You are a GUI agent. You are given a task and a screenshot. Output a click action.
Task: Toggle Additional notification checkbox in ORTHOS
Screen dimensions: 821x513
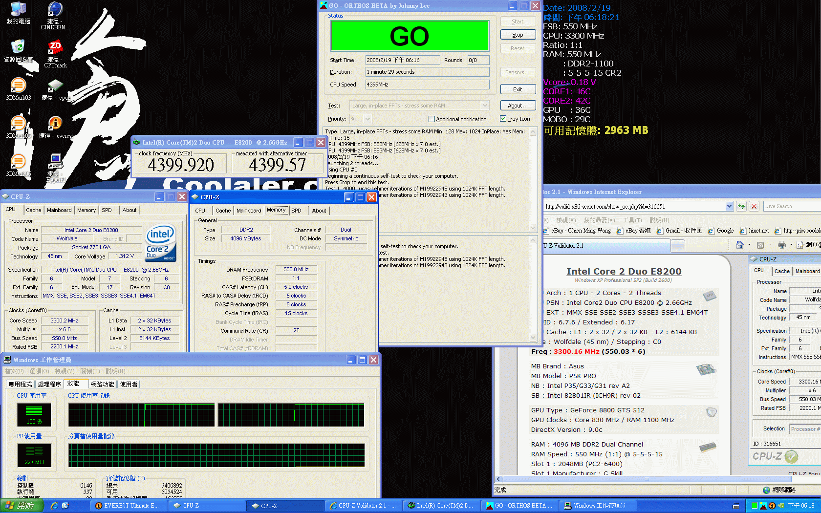432,119
